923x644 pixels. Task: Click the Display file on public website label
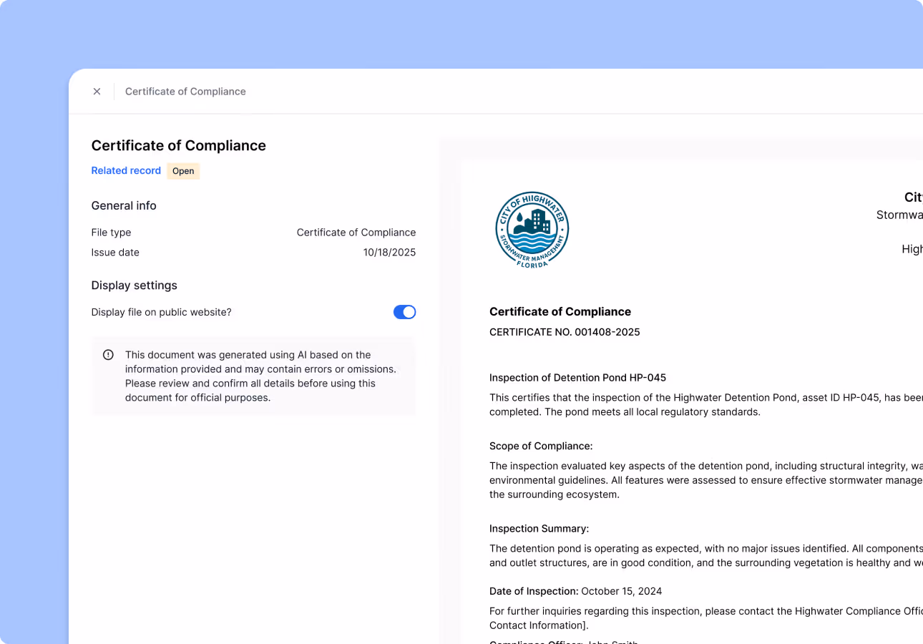coord(161,312)
